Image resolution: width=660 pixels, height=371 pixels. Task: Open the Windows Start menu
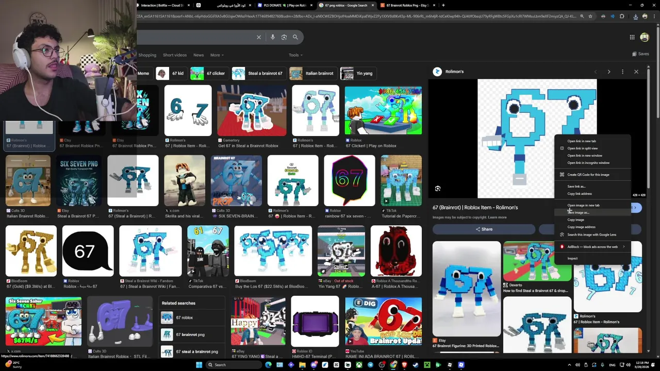199,365
